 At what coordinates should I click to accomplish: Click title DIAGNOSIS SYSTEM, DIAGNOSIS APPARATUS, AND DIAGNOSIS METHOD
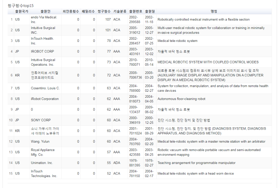pos(212,131)
